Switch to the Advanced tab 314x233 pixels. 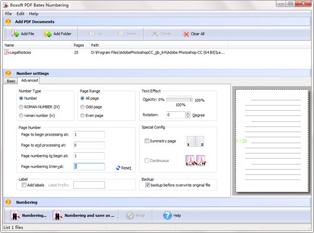point(29,80)
